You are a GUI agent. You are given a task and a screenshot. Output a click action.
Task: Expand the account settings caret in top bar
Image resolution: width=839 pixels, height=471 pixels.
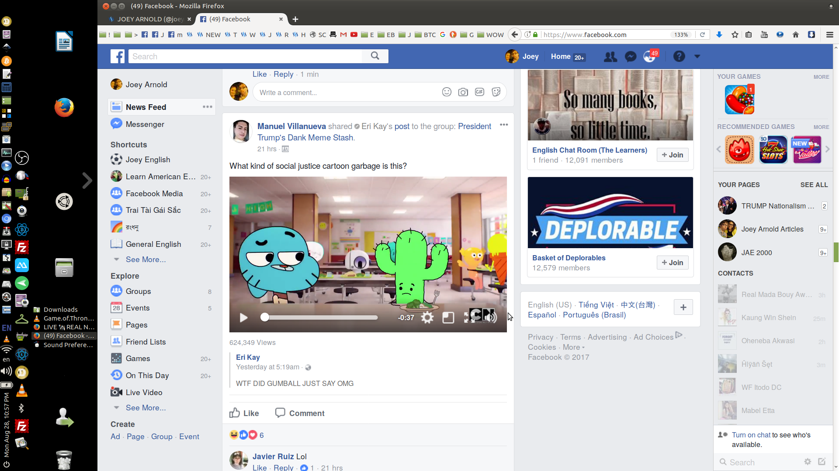[x=697, y=57]
